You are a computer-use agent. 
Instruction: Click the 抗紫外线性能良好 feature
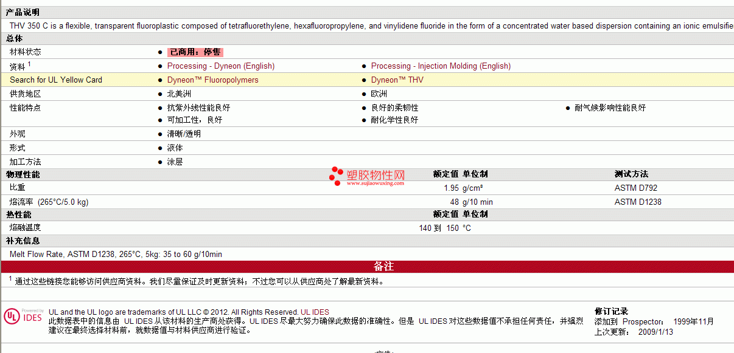199,108
